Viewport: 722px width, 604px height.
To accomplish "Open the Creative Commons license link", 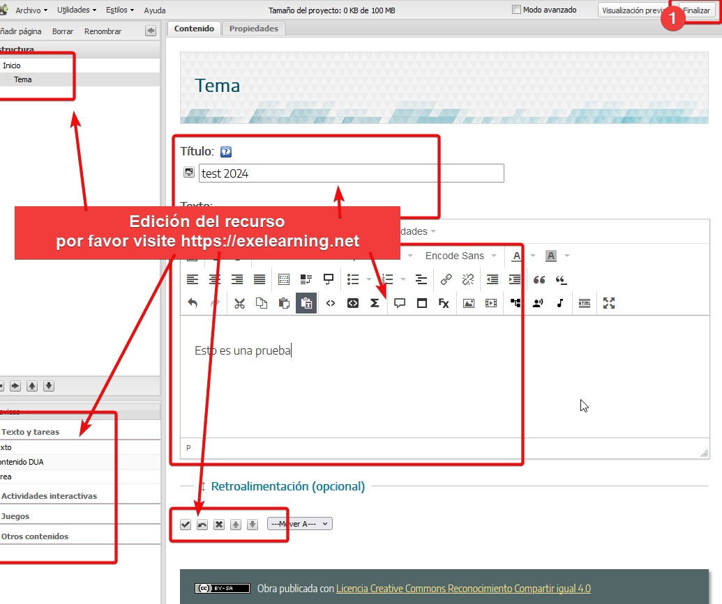I will (463, 589).
